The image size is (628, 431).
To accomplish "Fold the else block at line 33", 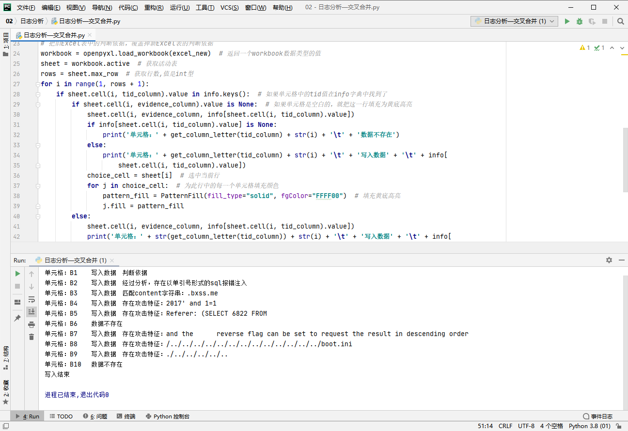I will point(38,145).
